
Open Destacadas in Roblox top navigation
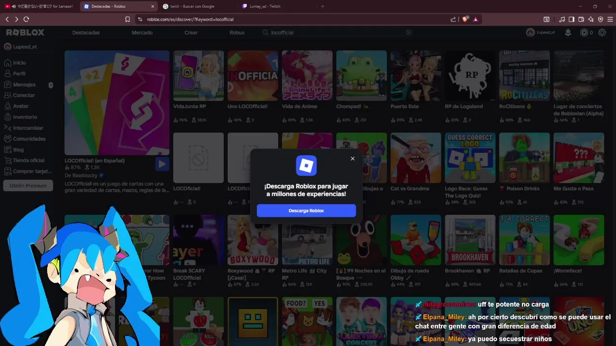point(86,33)
